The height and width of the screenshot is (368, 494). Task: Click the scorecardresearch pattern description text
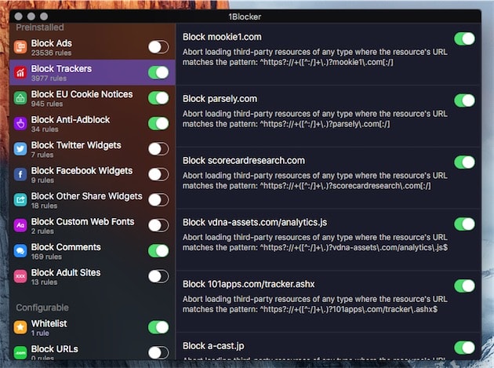(x=314, y=180)
